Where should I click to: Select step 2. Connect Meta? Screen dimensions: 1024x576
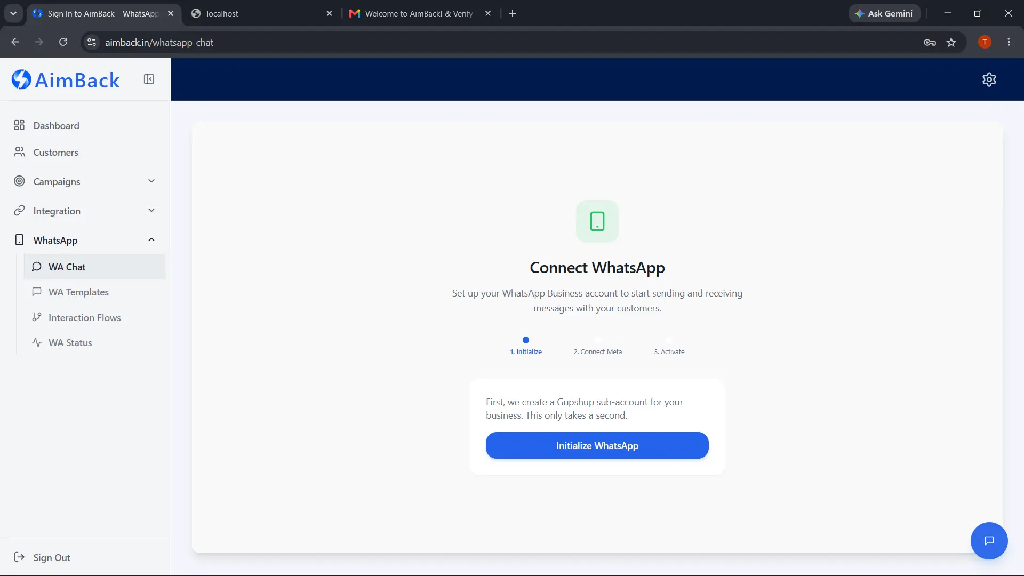coord(598,346)
